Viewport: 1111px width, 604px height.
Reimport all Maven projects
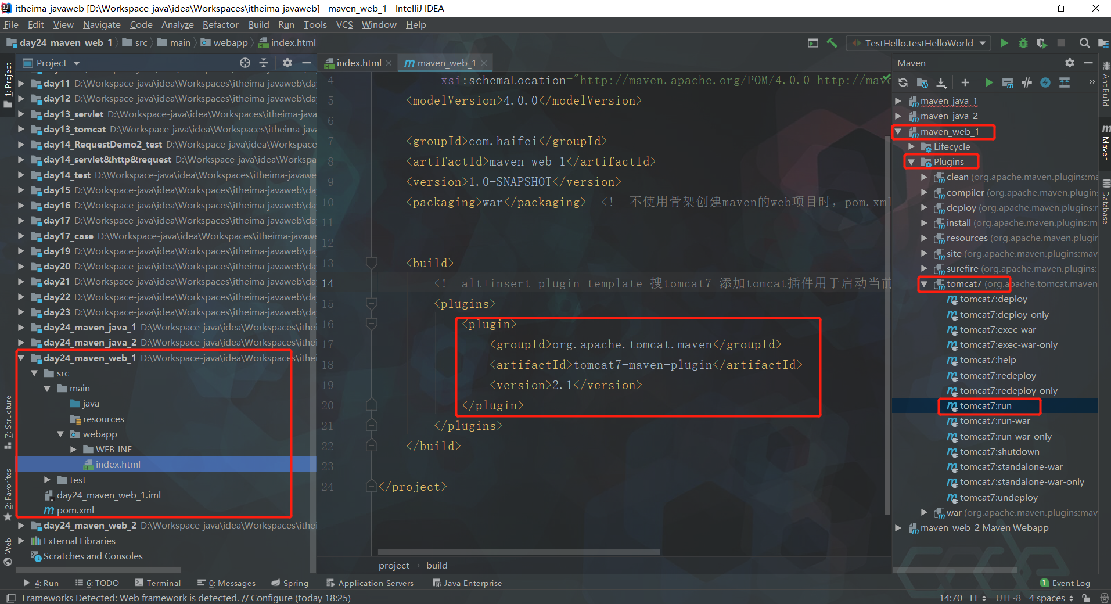tap(903, 82)
